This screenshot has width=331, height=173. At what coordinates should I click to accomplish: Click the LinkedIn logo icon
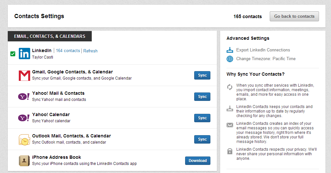[x=24, y=54]
